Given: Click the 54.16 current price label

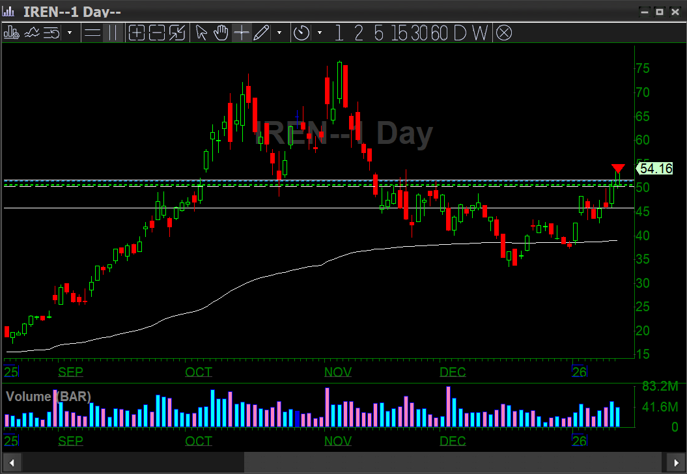Looking at the screenshot, I should (x=654, y=169).
